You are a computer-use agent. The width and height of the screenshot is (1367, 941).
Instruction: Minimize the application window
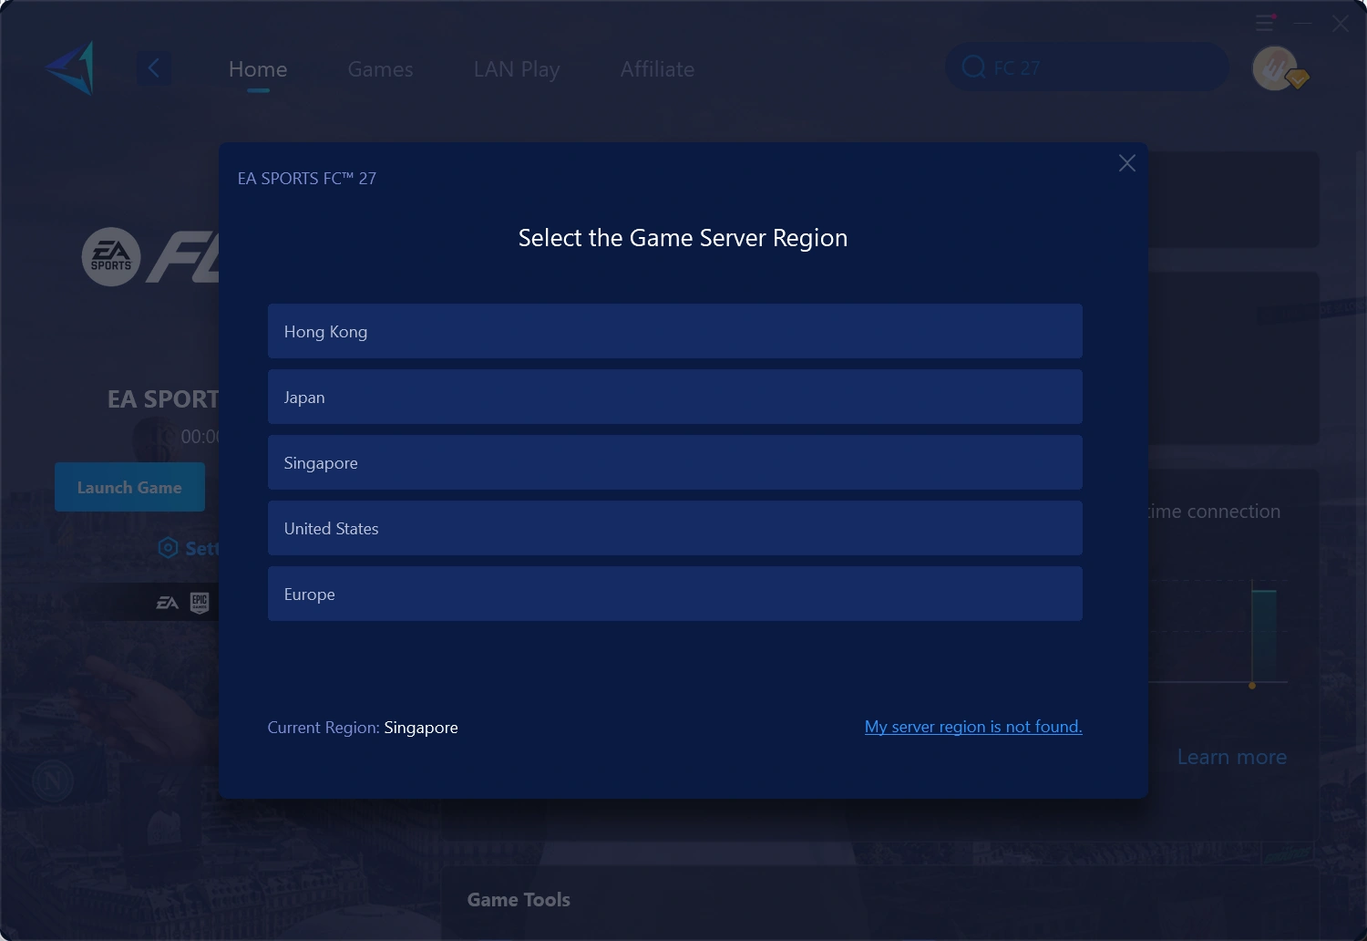click(x=1303, y=24)
